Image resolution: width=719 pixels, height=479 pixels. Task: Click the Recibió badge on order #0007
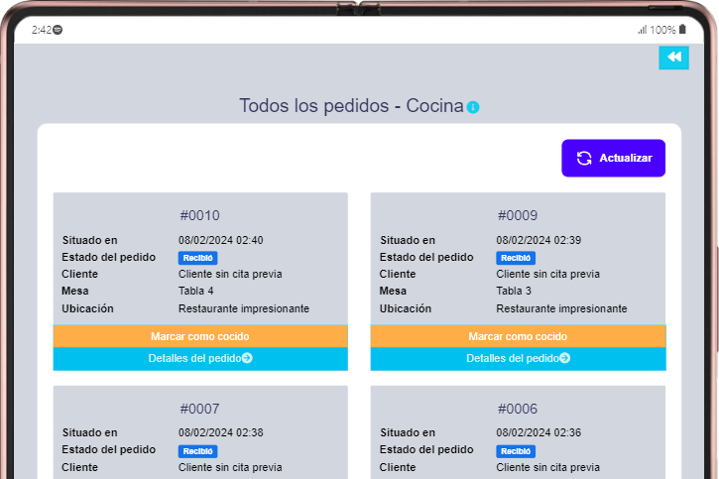pyautogui.click(x=197, y=451)
